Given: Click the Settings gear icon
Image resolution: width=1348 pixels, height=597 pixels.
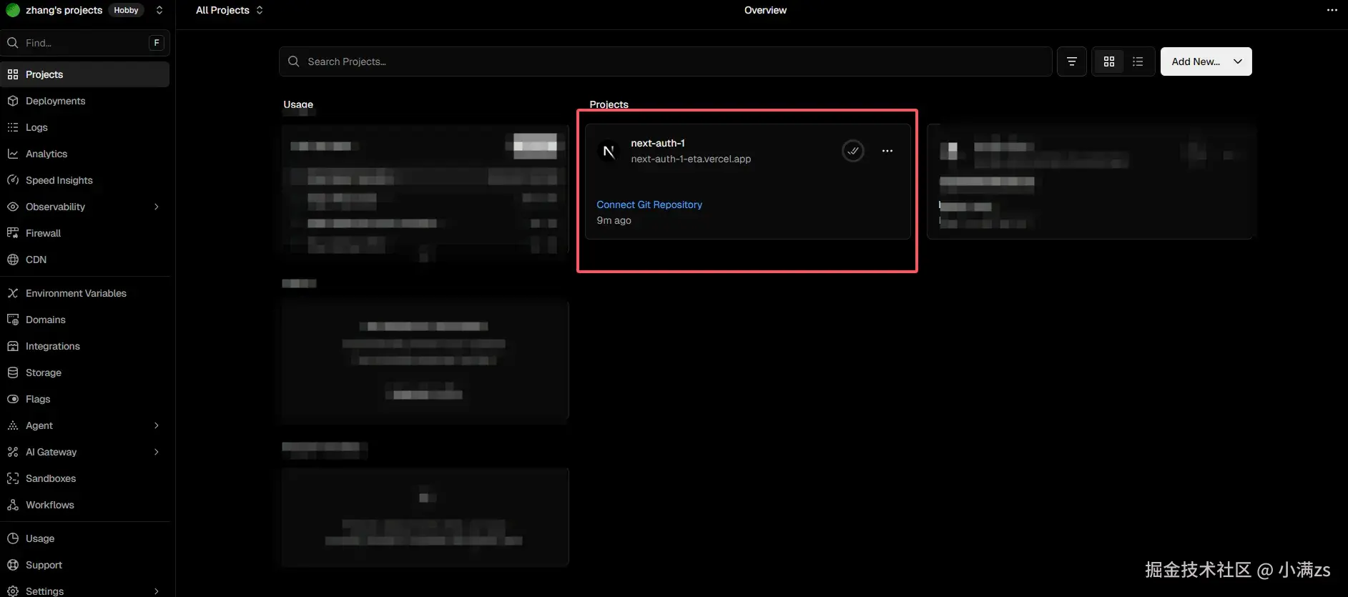Looking at the screenshot, I should point(13,591).
